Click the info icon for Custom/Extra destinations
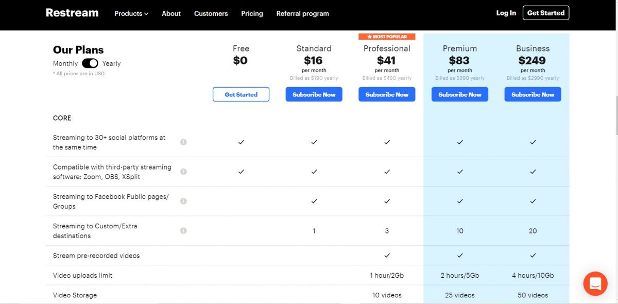This screenshot has height=304, width=618. 183,230
